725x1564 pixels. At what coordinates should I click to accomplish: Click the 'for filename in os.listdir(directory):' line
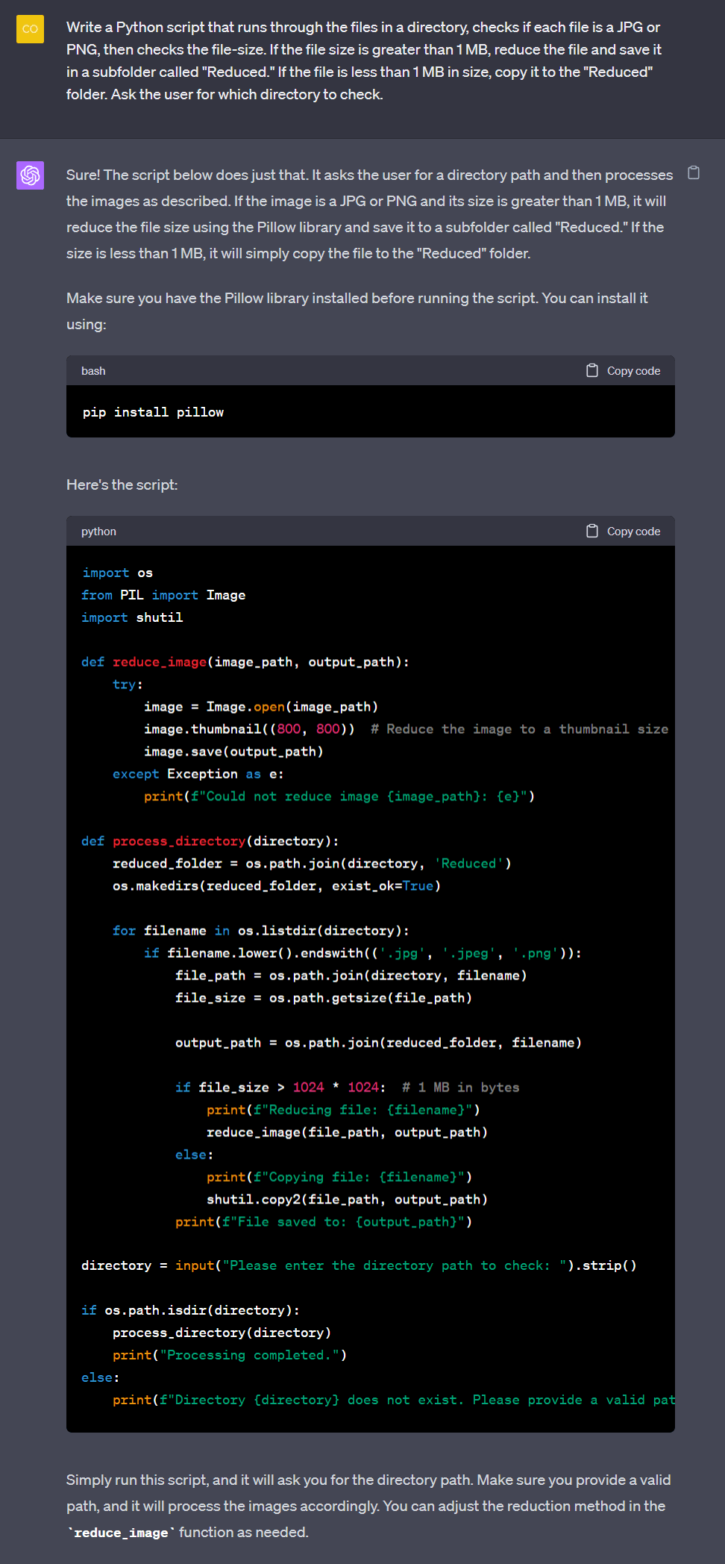pos(261,931)
